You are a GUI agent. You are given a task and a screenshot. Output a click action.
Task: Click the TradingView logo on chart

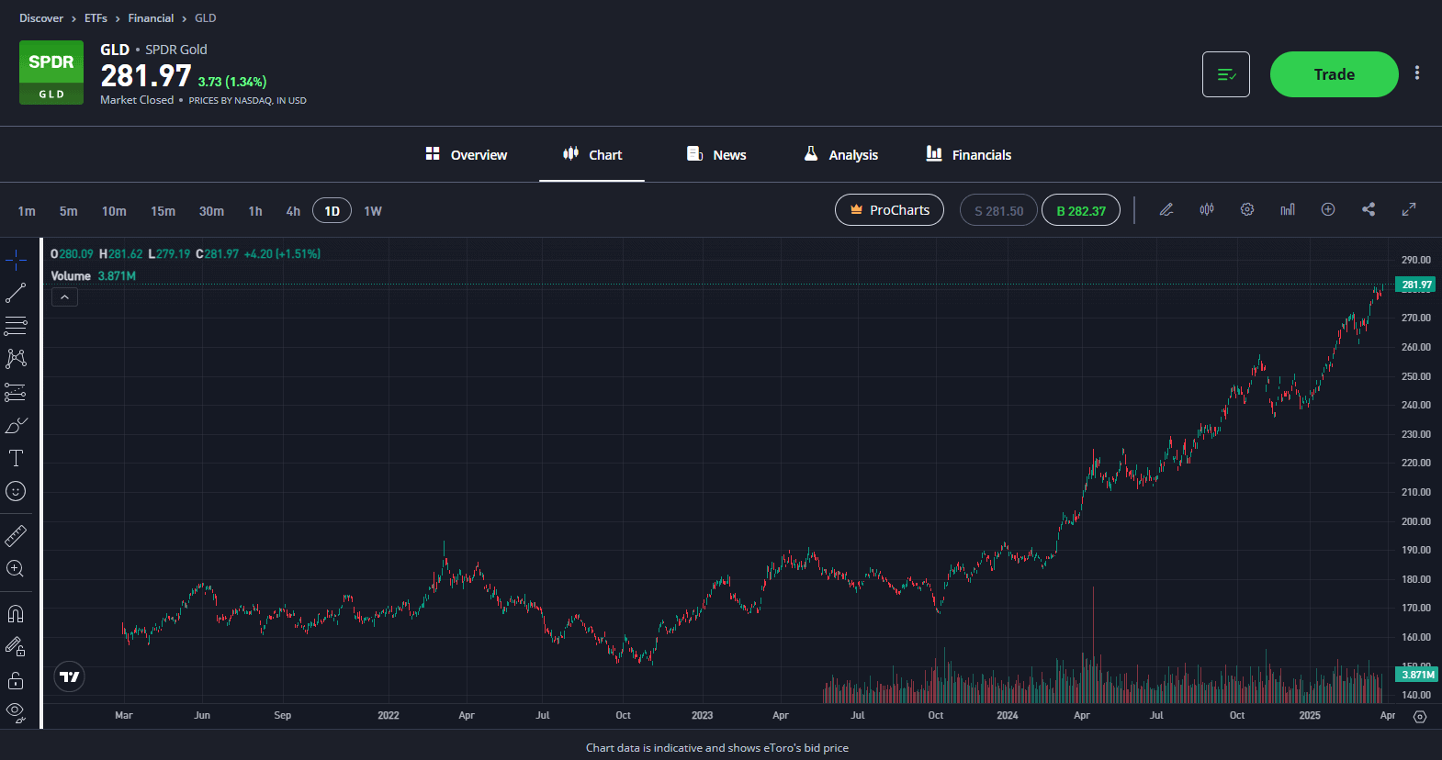pos(70,677)
